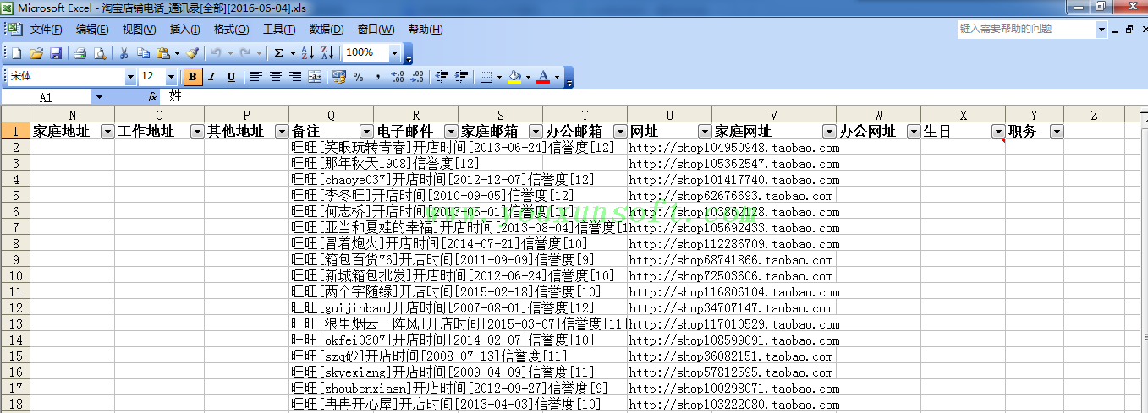Viewport: 1148px width, 413px height.
Task: Open the font size dropdown
Action: 172,77
